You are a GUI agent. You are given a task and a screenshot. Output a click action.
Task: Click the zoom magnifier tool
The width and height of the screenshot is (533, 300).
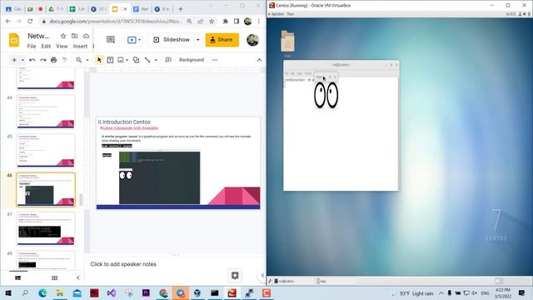79,60
